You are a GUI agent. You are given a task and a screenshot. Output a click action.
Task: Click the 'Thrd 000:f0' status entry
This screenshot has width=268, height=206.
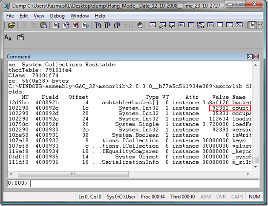point(182,197)
